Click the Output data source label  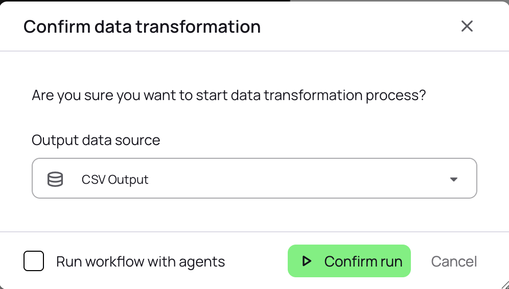coord(96,140)
